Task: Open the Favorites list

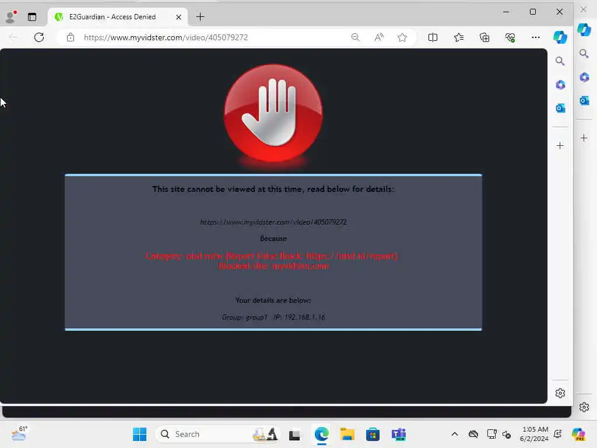Action: (459, 37)
